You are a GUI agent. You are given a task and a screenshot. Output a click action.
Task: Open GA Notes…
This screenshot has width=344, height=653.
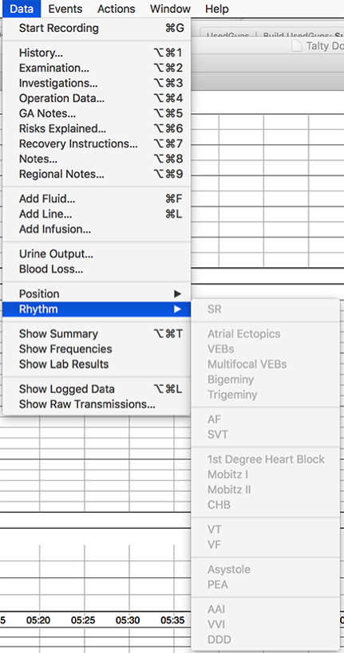97,113
